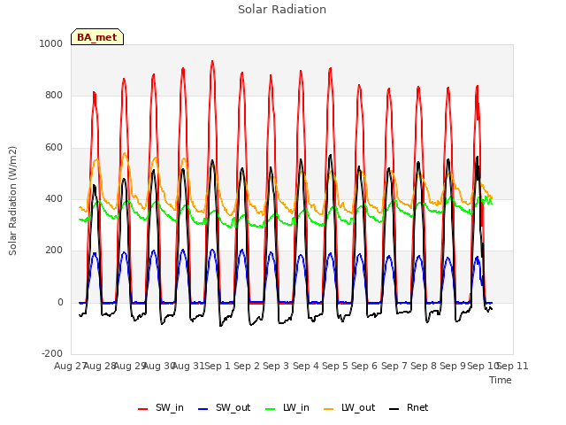
Task: Click the Time x-axis label
Action: tap(501, 380)
